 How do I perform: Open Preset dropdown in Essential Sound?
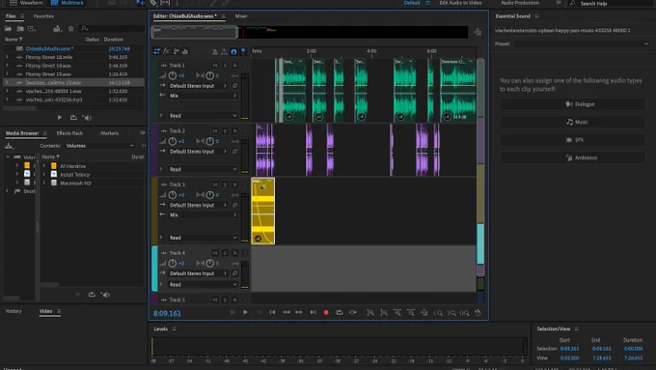[x=582, y=43]
